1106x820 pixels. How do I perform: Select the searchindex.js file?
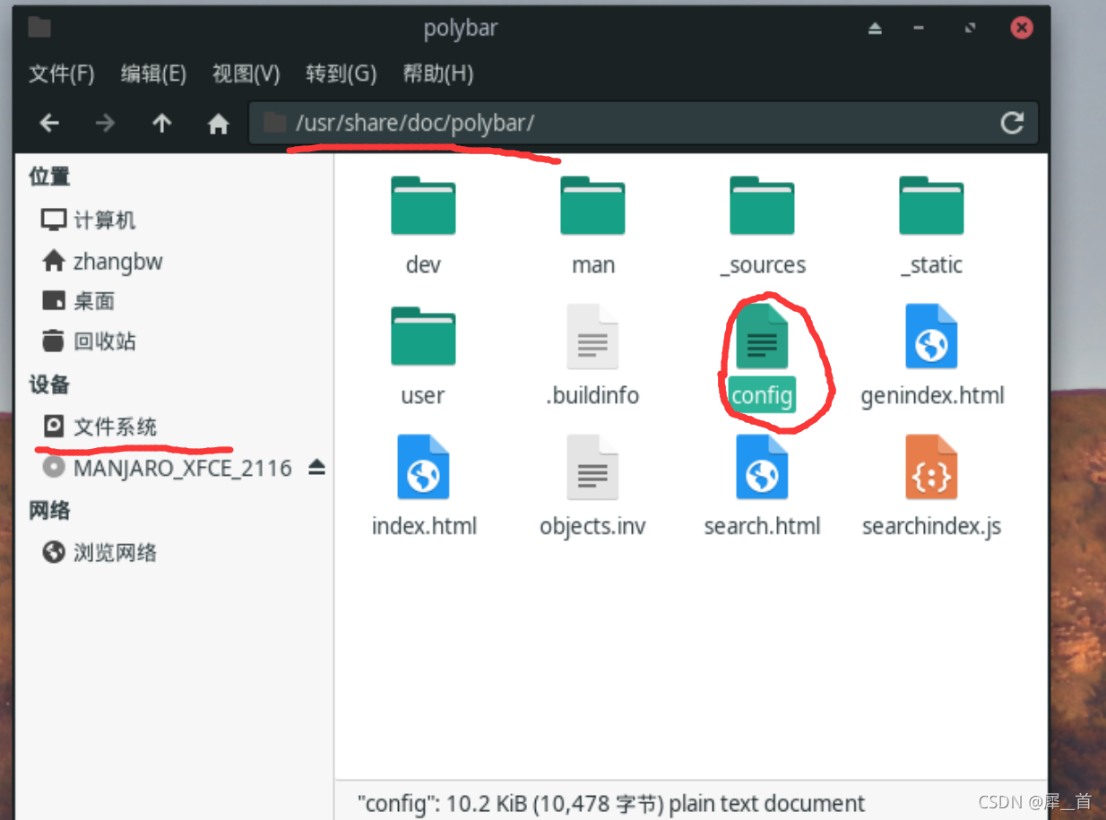coord(931,467)
